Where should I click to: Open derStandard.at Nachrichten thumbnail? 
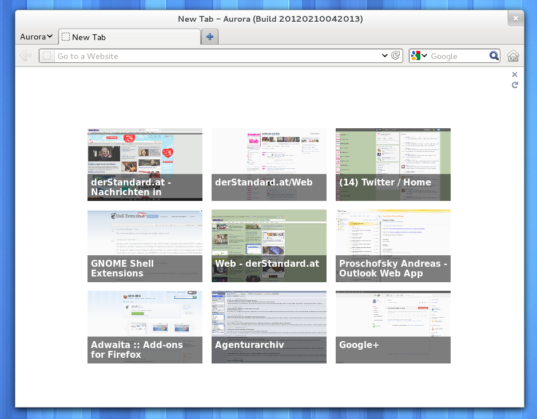(145, 164)
